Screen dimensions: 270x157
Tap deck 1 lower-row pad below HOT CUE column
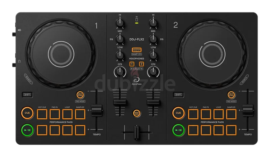pos(42,130)
